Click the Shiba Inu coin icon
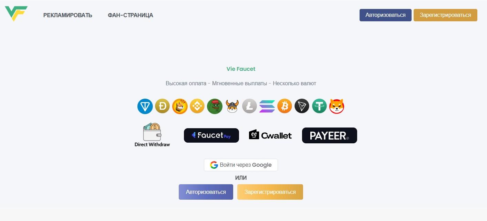The width and height of the screenshot is (487, 221). [x=337, y=106]
